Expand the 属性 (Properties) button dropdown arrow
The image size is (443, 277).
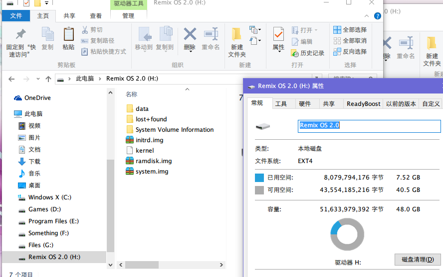[x=278, y=53]
